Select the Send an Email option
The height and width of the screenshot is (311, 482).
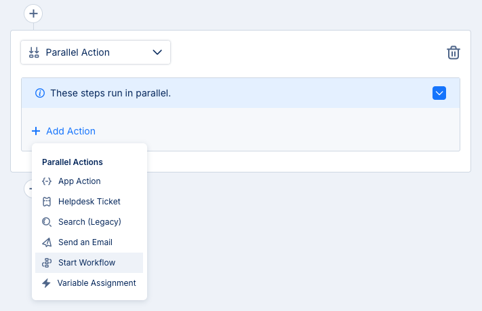coord(85,242)
